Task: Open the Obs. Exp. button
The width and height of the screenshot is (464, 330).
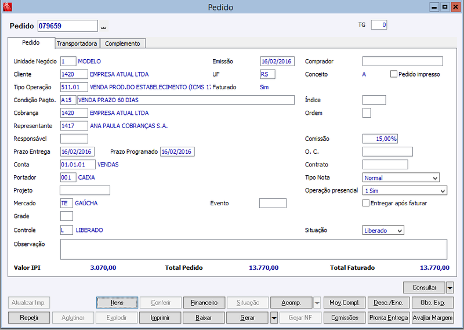Action: point(433,303)
